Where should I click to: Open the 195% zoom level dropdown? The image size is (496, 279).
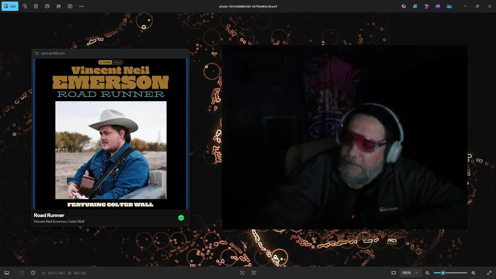[x=410, y=273]
